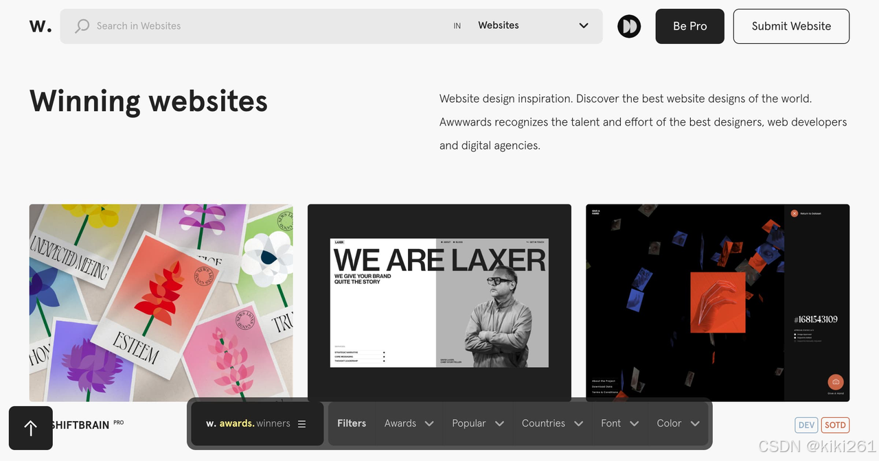879x461 pixels.
Task: Expand the Countries filter dropdown
Action: pyautogui.click(x=552, y=423)
